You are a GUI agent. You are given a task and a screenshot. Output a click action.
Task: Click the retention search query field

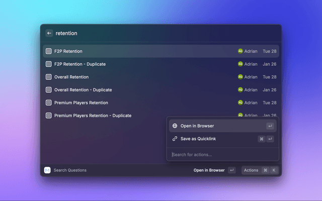tap(151, 33)
